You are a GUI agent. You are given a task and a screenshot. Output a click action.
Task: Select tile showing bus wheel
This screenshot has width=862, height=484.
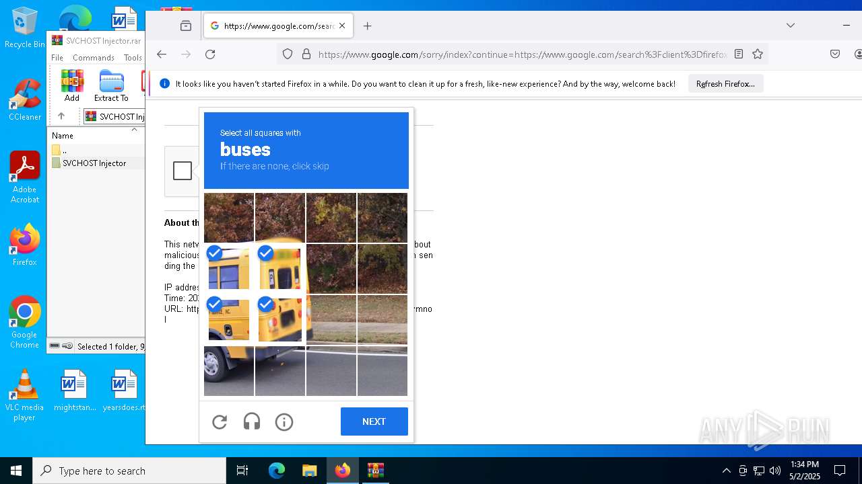(229, 370)
